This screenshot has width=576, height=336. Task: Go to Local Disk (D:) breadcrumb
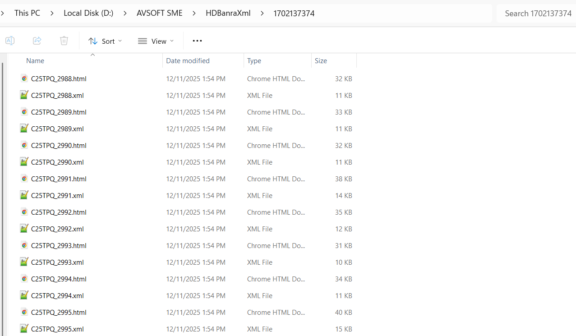click(x=95, y=14)
